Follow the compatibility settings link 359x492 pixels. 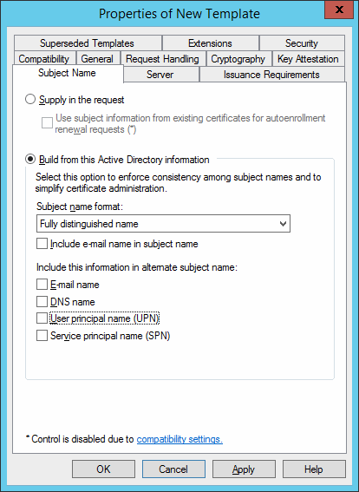[x=179, y=439]
